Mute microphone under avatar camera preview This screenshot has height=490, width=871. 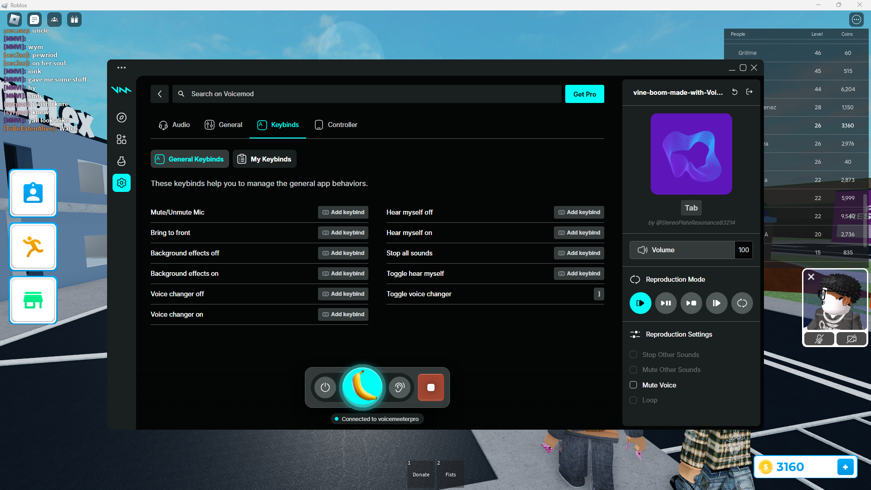coord(819,339)
